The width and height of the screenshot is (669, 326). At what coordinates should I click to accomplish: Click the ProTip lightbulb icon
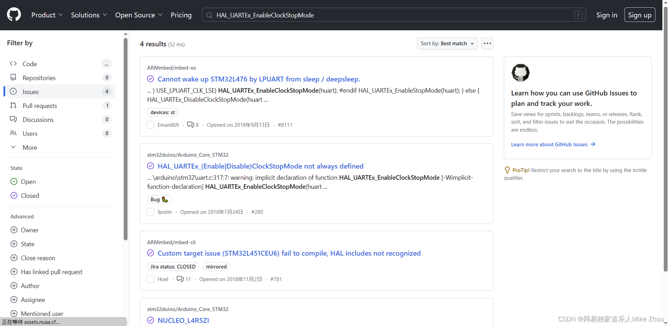[x=507, y=170]
